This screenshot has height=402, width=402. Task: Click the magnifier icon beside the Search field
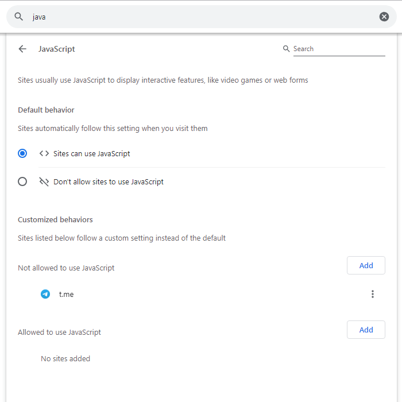click(287, 49)
